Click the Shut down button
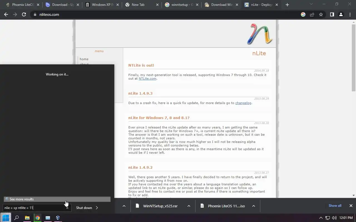This screenshot has height=222, width=356. point(84,208)
